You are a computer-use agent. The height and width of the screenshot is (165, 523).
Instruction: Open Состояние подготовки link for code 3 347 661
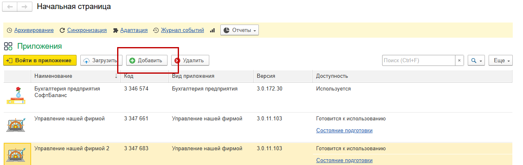(x=344, y=131)
